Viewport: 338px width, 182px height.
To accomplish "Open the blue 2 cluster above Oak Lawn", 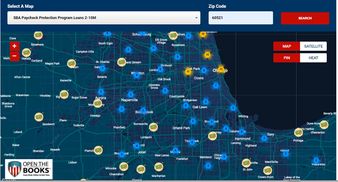I will click(x=206, y=102).
